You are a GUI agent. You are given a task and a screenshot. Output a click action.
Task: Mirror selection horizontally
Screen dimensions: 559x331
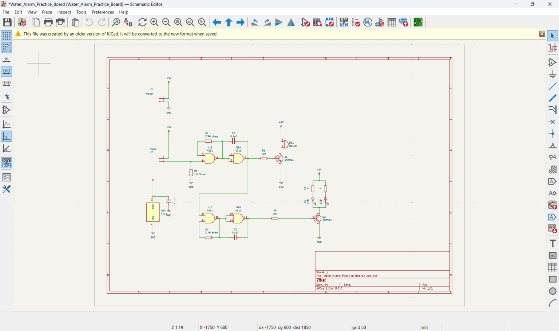point(291,22)
